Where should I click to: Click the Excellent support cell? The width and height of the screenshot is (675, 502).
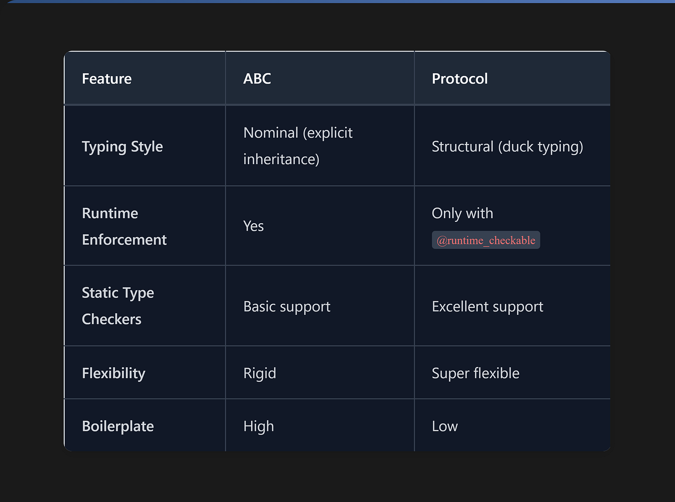pos(487,307)
